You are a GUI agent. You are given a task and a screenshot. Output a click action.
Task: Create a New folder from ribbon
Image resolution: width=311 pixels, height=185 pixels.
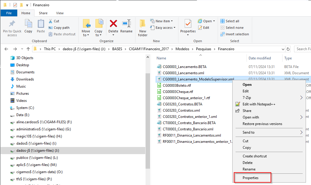click(x=143, y=28)
